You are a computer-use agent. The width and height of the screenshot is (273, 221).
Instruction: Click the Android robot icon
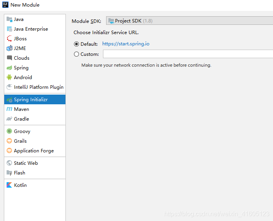tap(9, 77)
